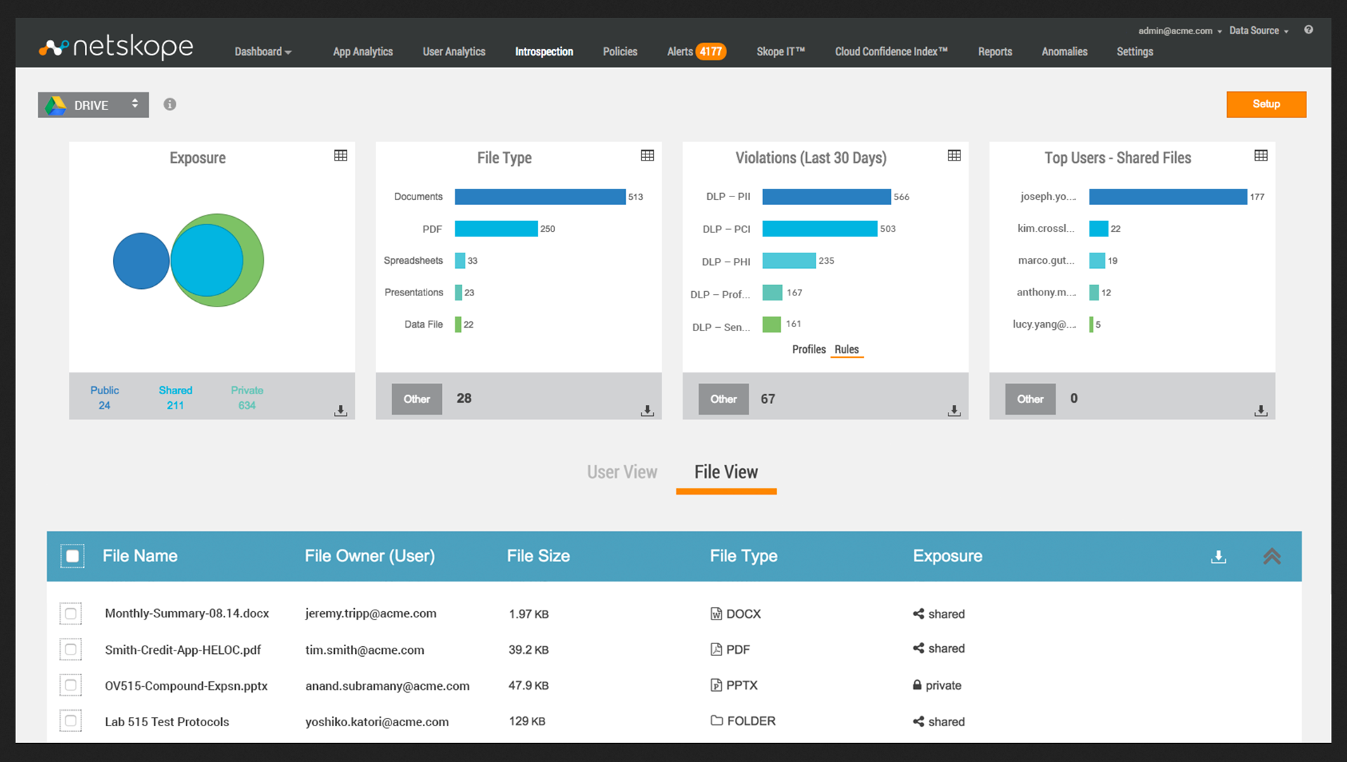Viewport: 1347px width, 762px height.
Task: Toggle the select-all files checkbox
Action: [72, 556]
